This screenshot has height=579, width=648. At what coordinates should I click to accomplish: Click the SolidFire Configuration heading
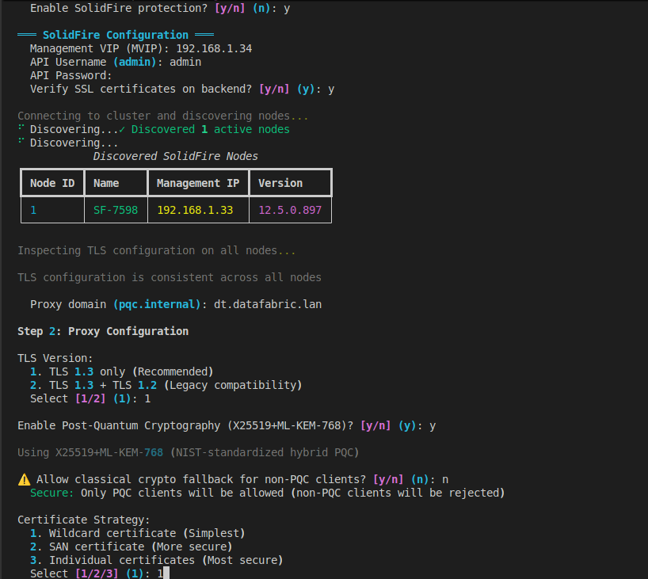[x=116, y=35]
